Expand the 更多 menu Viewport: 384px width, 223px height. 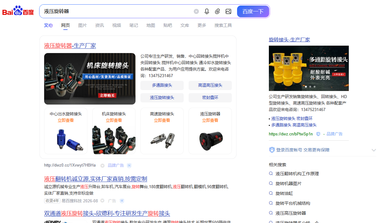click(202, 25)
